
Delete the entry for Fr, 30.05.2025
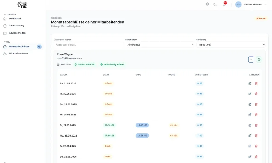[256, 94]
